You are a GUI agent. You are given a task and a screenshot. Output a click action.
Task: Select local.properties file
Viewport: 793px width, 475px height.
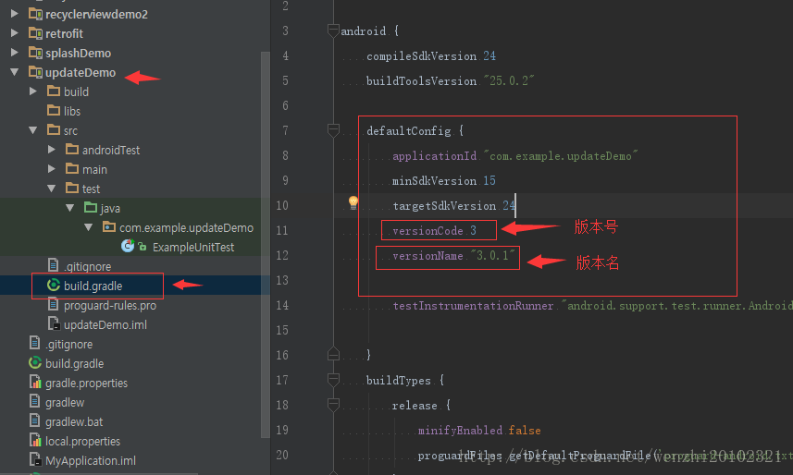[83, 441]
